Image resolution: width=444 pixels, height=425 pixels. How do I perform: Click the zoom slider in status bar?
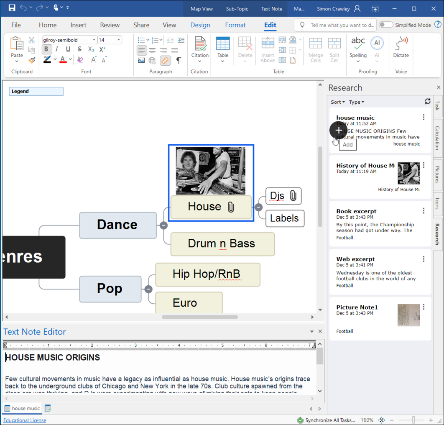pyautogui.click(x=413, y=420)
